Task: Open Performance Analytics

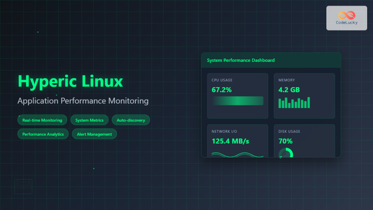Action: 43,134
